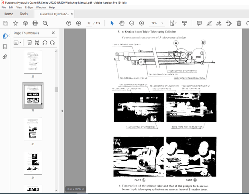
Task: Go to the next page arrow
Action: click(x=78, y=23)
